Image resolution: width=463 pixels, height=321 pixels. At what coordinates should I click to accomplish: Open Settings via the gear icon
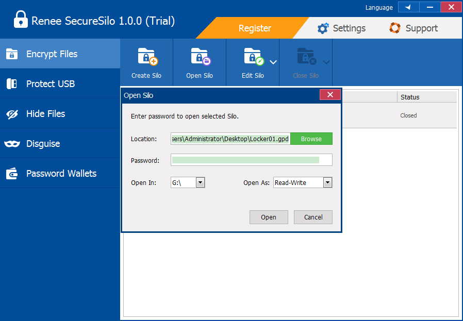[x=323, y=28]
